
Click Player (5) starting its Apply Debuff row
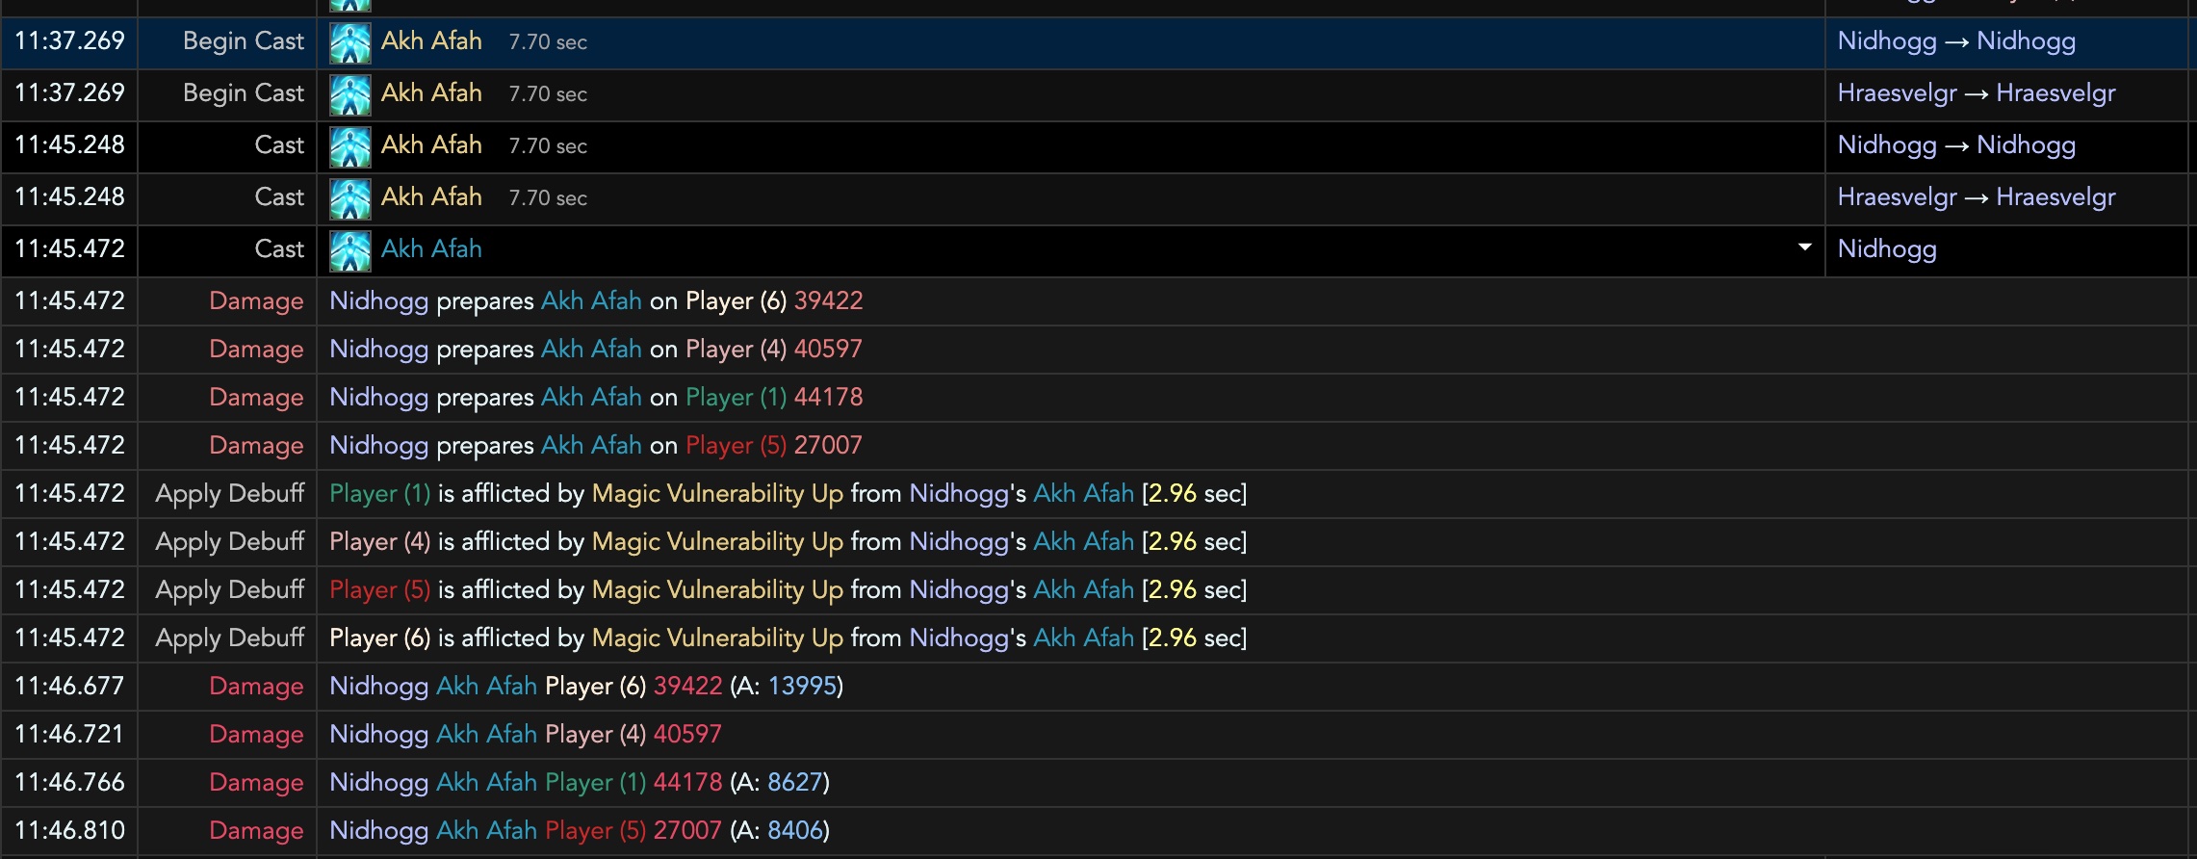click(379, 590)
